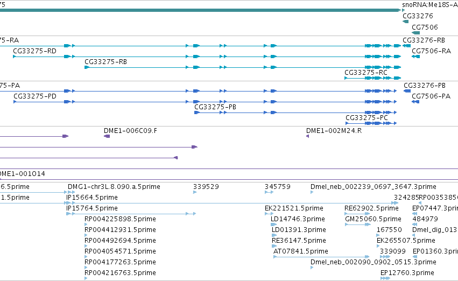This screenshot has width=458, height=281.
Task: Select the snoRNA:Me18S-A gene label
Action: click(430, 5)
